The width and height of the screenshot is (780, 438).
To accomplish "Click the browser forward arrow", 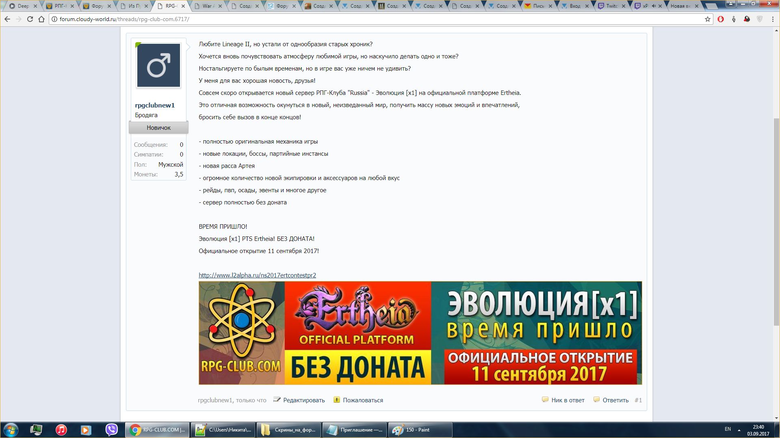I will [19, 19].
